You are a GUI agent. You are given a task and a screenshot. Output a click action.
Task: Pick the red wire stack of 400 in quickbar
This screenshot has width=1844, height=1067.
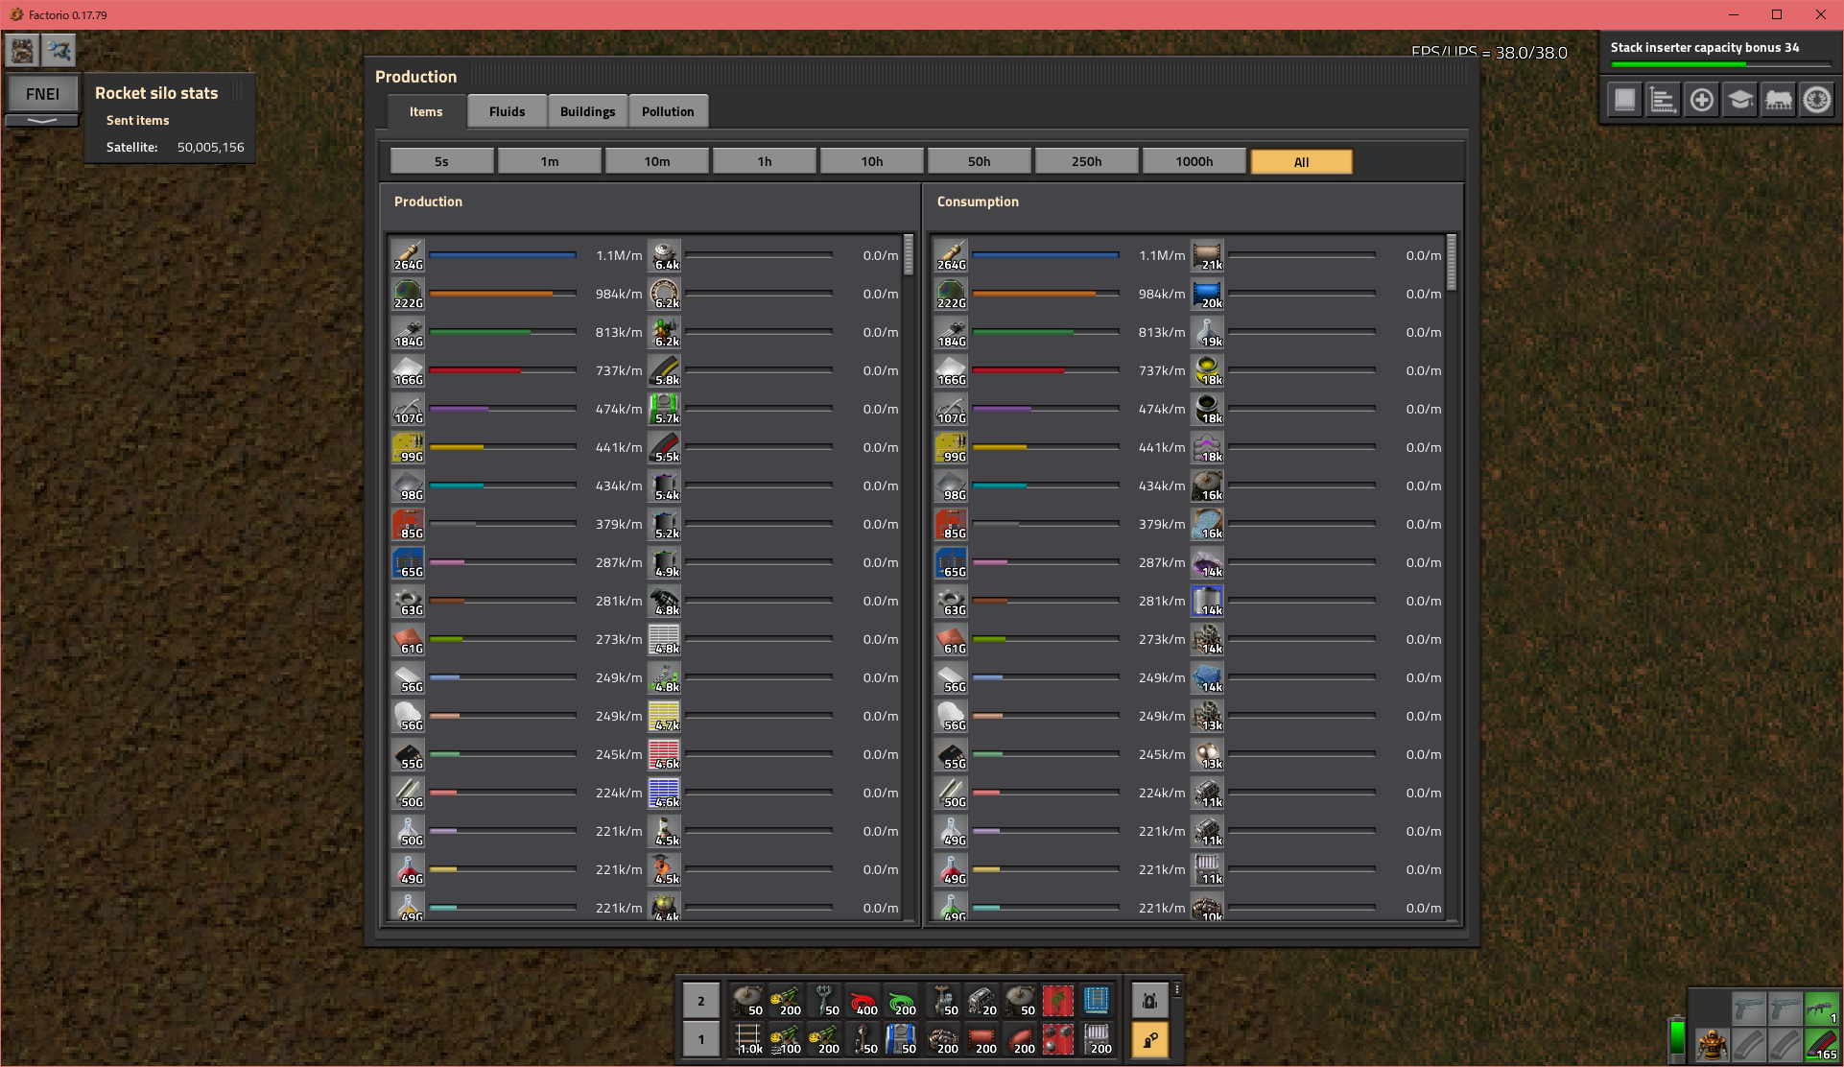(864, 1001)
